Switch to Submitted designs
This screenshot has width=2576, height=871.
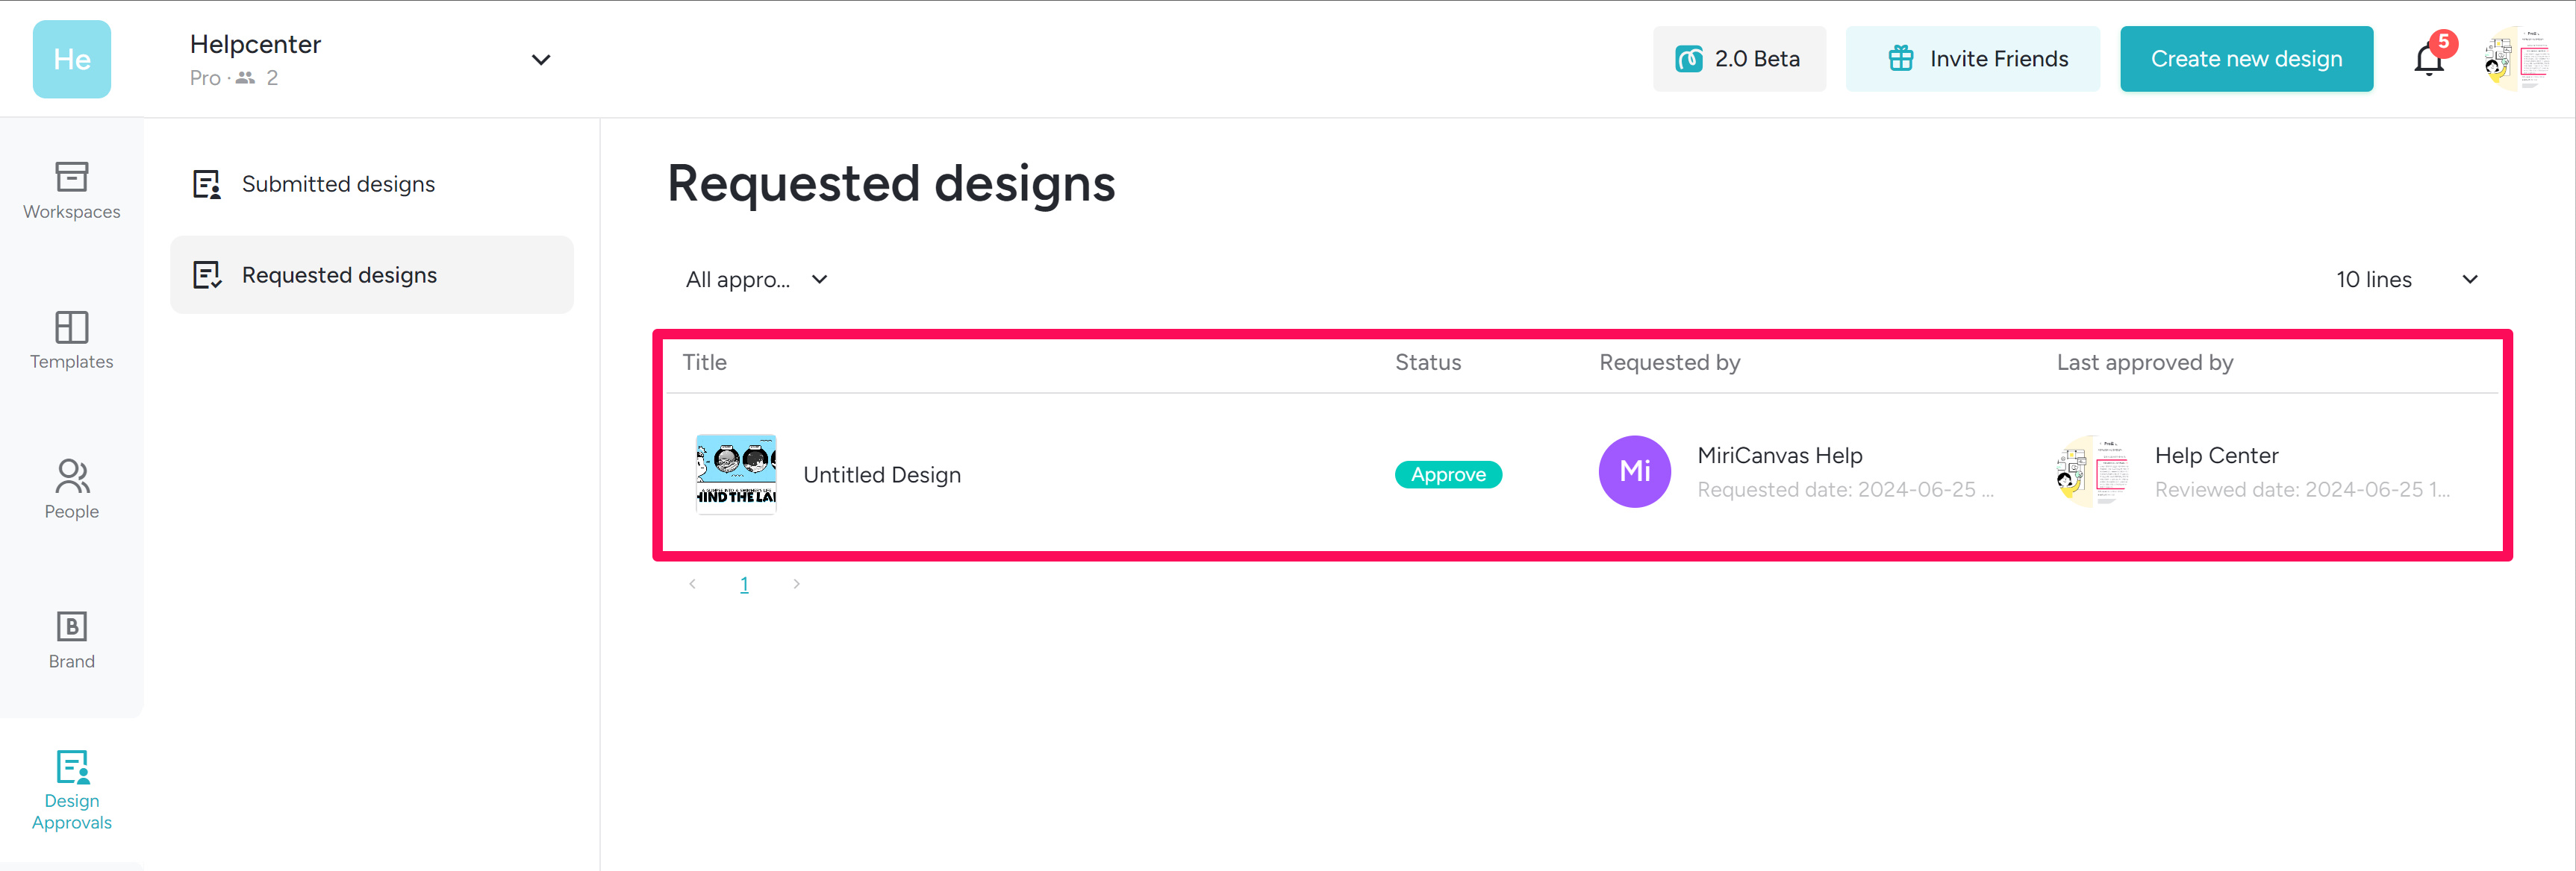pos(337,183)
